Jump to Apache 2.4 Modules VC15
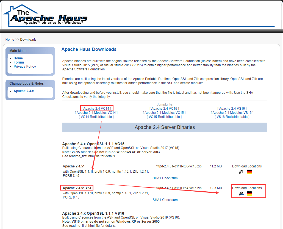283x229 pixels. point(164,113)
